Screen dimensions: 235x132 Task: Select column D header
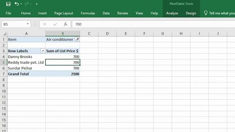pyautogui.click(x=107, y=33)
